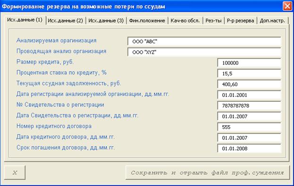This screenshot has height=186, width=294.
Task: Focus the certificate number field 7878787878
Action: (x=249, y=105)
